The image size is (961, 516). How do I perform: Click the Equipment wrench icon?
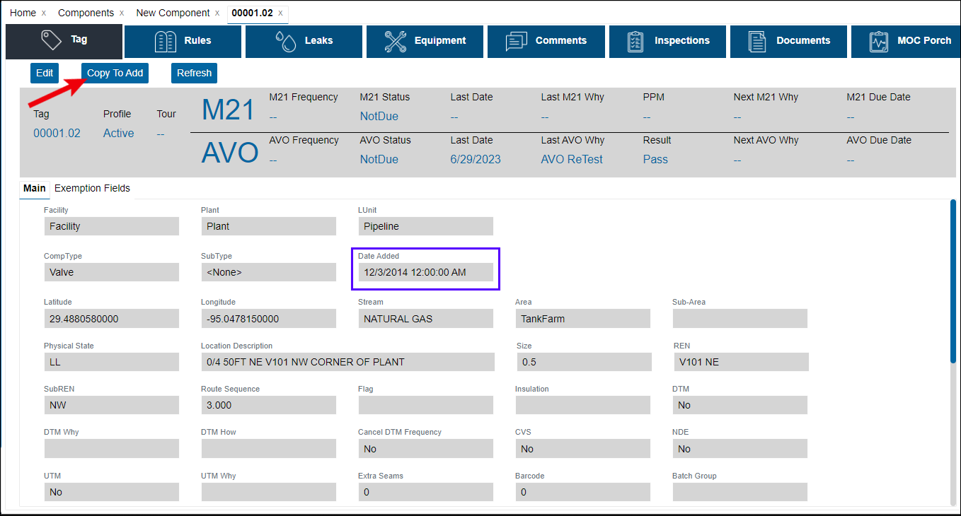[x=395, y=41]
